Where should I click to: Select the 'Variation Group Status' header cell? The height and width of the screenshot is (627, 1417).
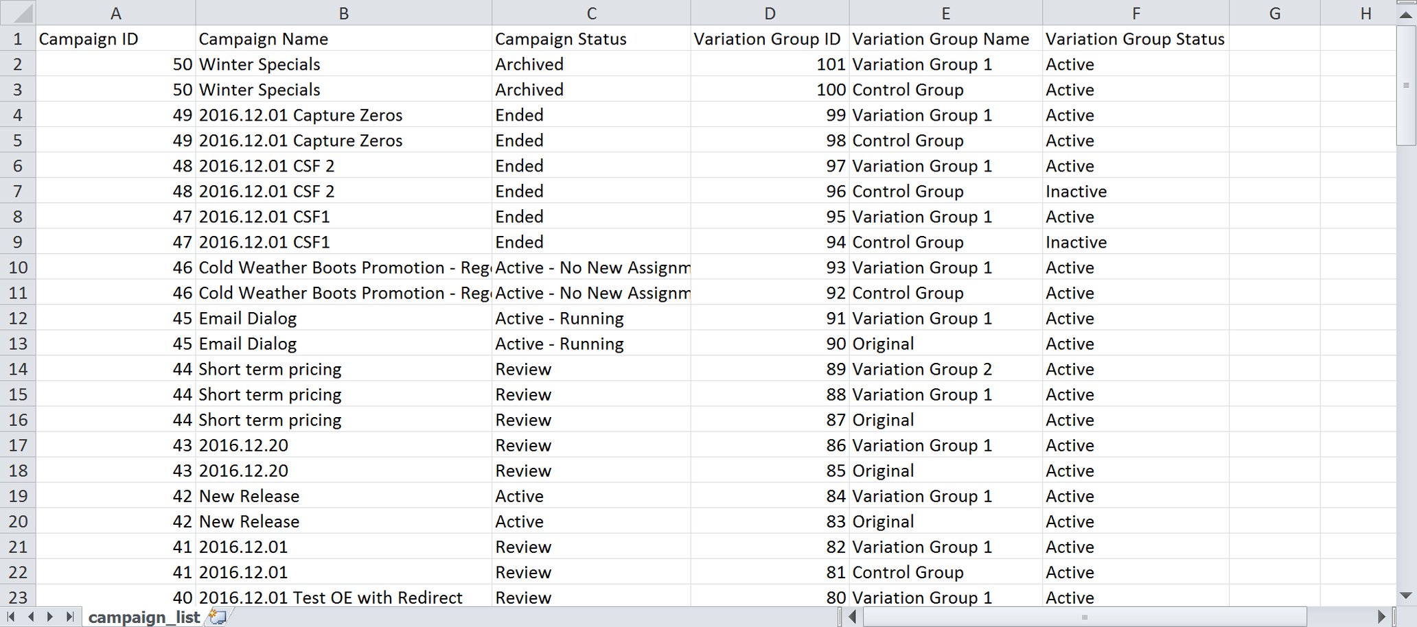pyautogui.click(x=1136, y=38)
